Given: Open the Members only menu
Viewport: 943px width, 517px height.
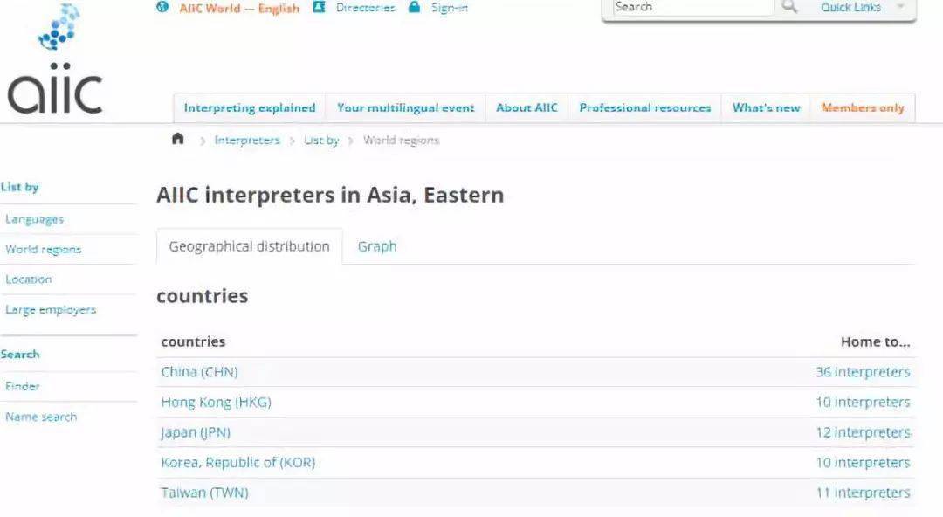Looking at the screenshot, I should 862,107.
